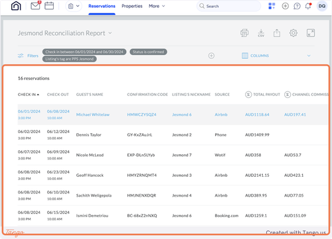The height and width of the screenshot is (239, 332).
Task: Click payout AUD2141.15
Action: (257, 175)
